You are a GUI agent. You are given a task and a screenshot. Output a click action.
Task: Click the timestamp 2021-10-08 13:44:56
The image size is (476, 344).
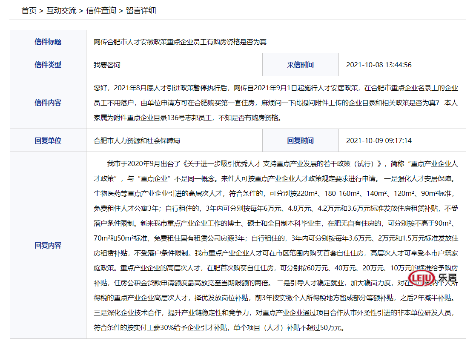click(x=379, y=65)
